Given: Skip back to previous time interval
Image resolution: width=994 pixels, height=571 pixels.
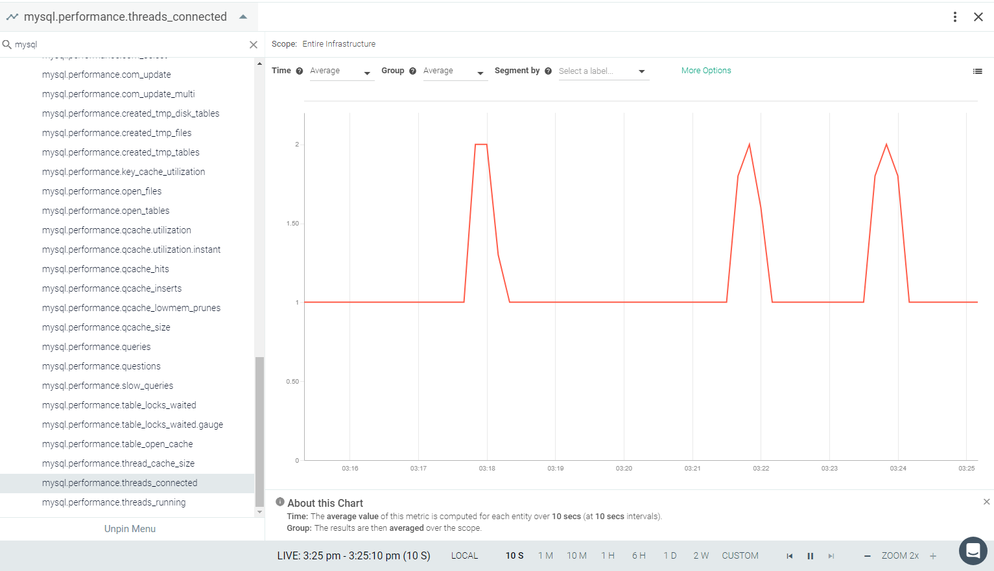Looking at the screenshot, I should (x=789, y=556).
